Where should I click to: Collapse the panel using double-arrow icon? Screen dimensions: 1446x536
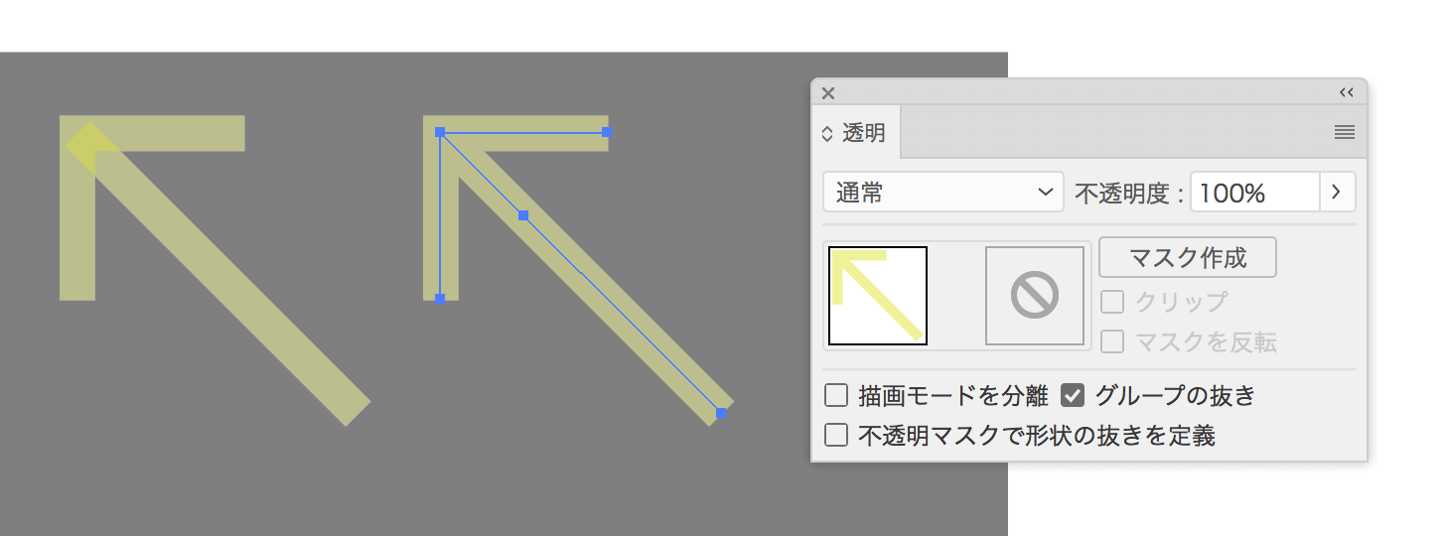click(1346, 92)
